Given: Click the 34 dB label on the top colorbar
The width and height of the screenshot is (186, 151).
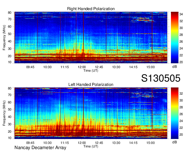Looking at the screenshot, I should click(181, 14).
